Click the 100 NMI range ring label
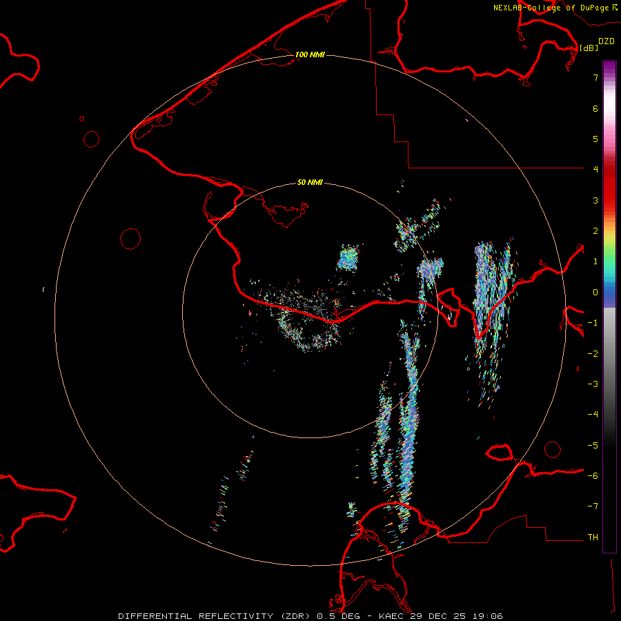The width and height of the screenshot is (621, 621). point(310,55)
